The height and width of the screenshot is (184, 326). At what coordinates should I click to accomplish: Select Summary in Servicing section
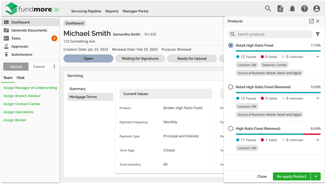click(77, 89)
